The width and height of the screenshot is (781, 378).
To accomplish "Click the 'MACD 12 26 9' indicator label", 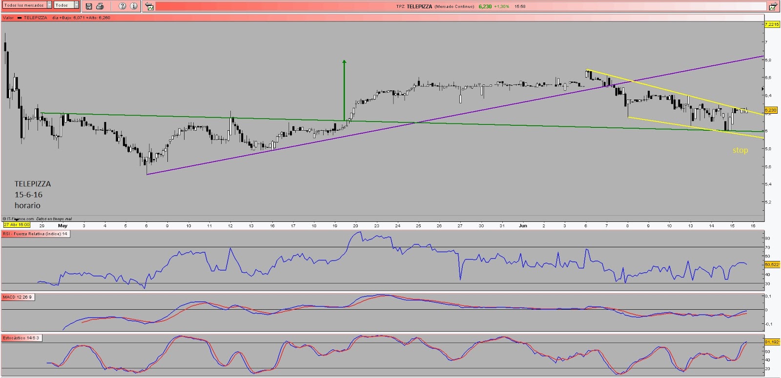I will click(x=18, y=297).
